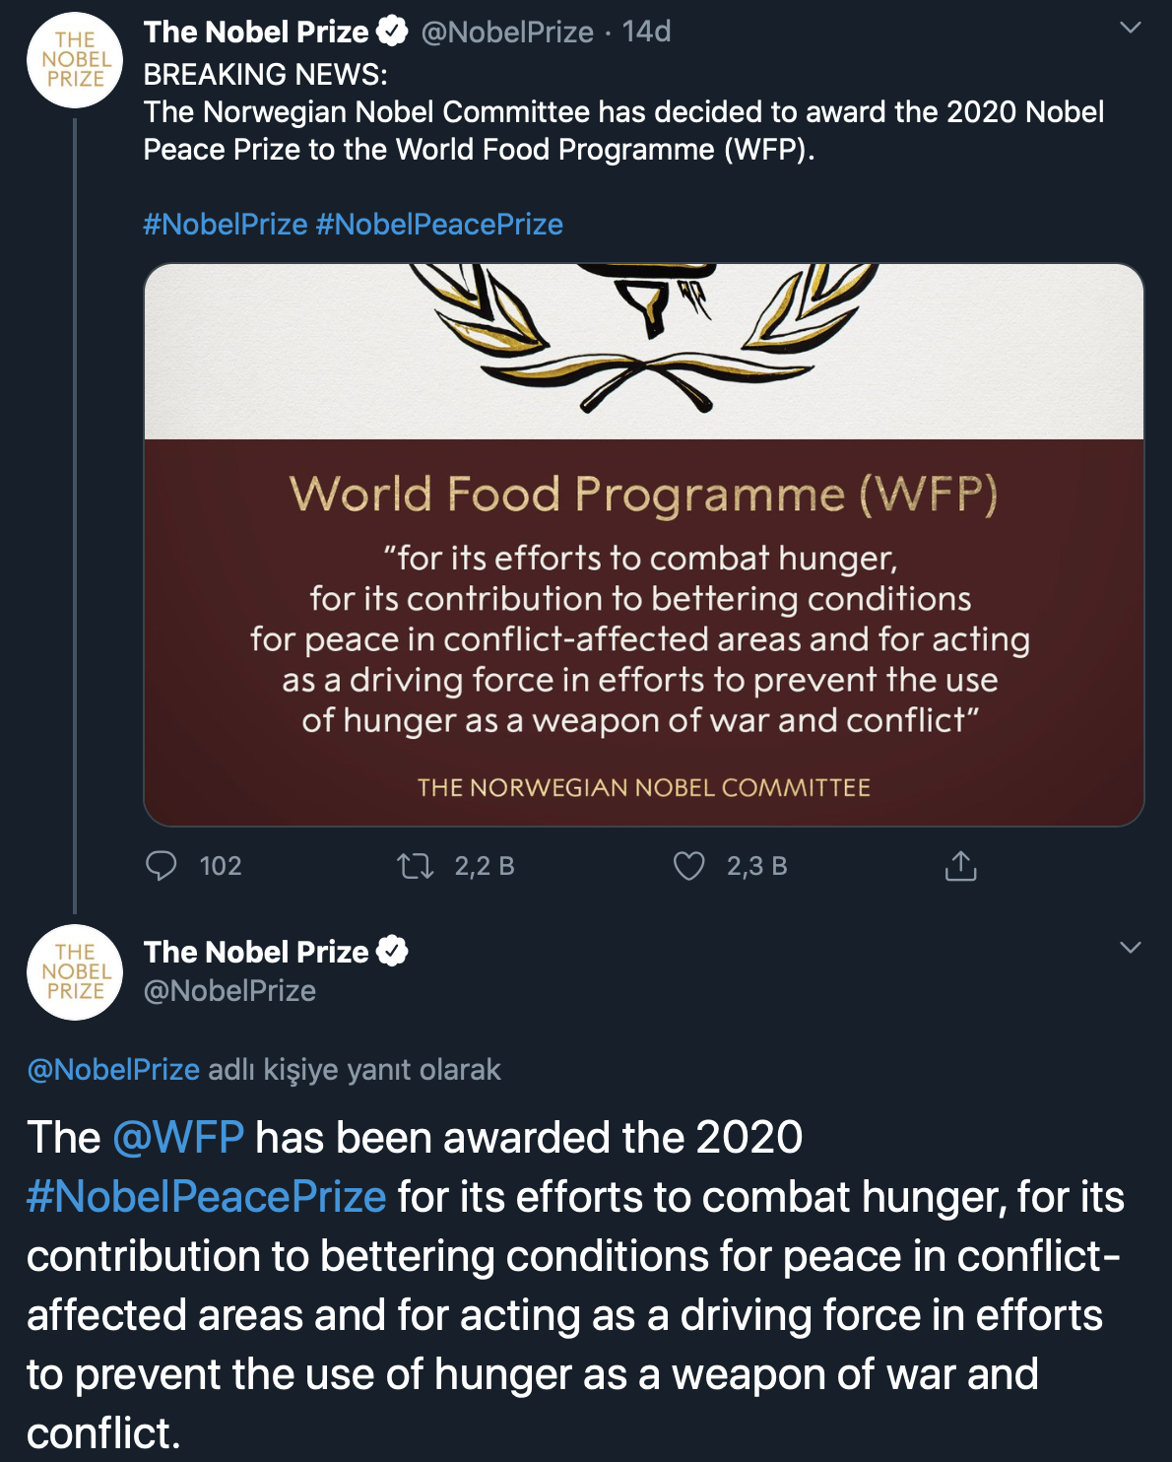Click the reply comment icon
Screen dimensions: 1172x1462
coord(161,866)
